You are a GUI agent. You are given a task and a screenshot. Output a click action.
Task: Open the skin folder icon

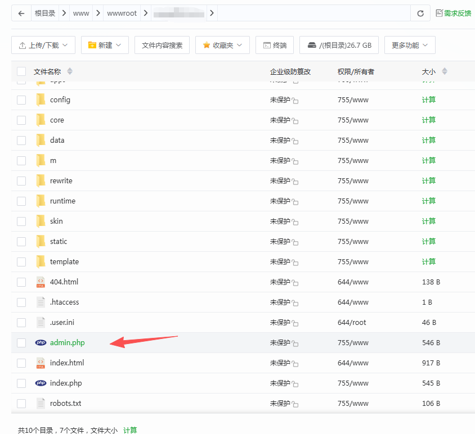pos(41,221)
